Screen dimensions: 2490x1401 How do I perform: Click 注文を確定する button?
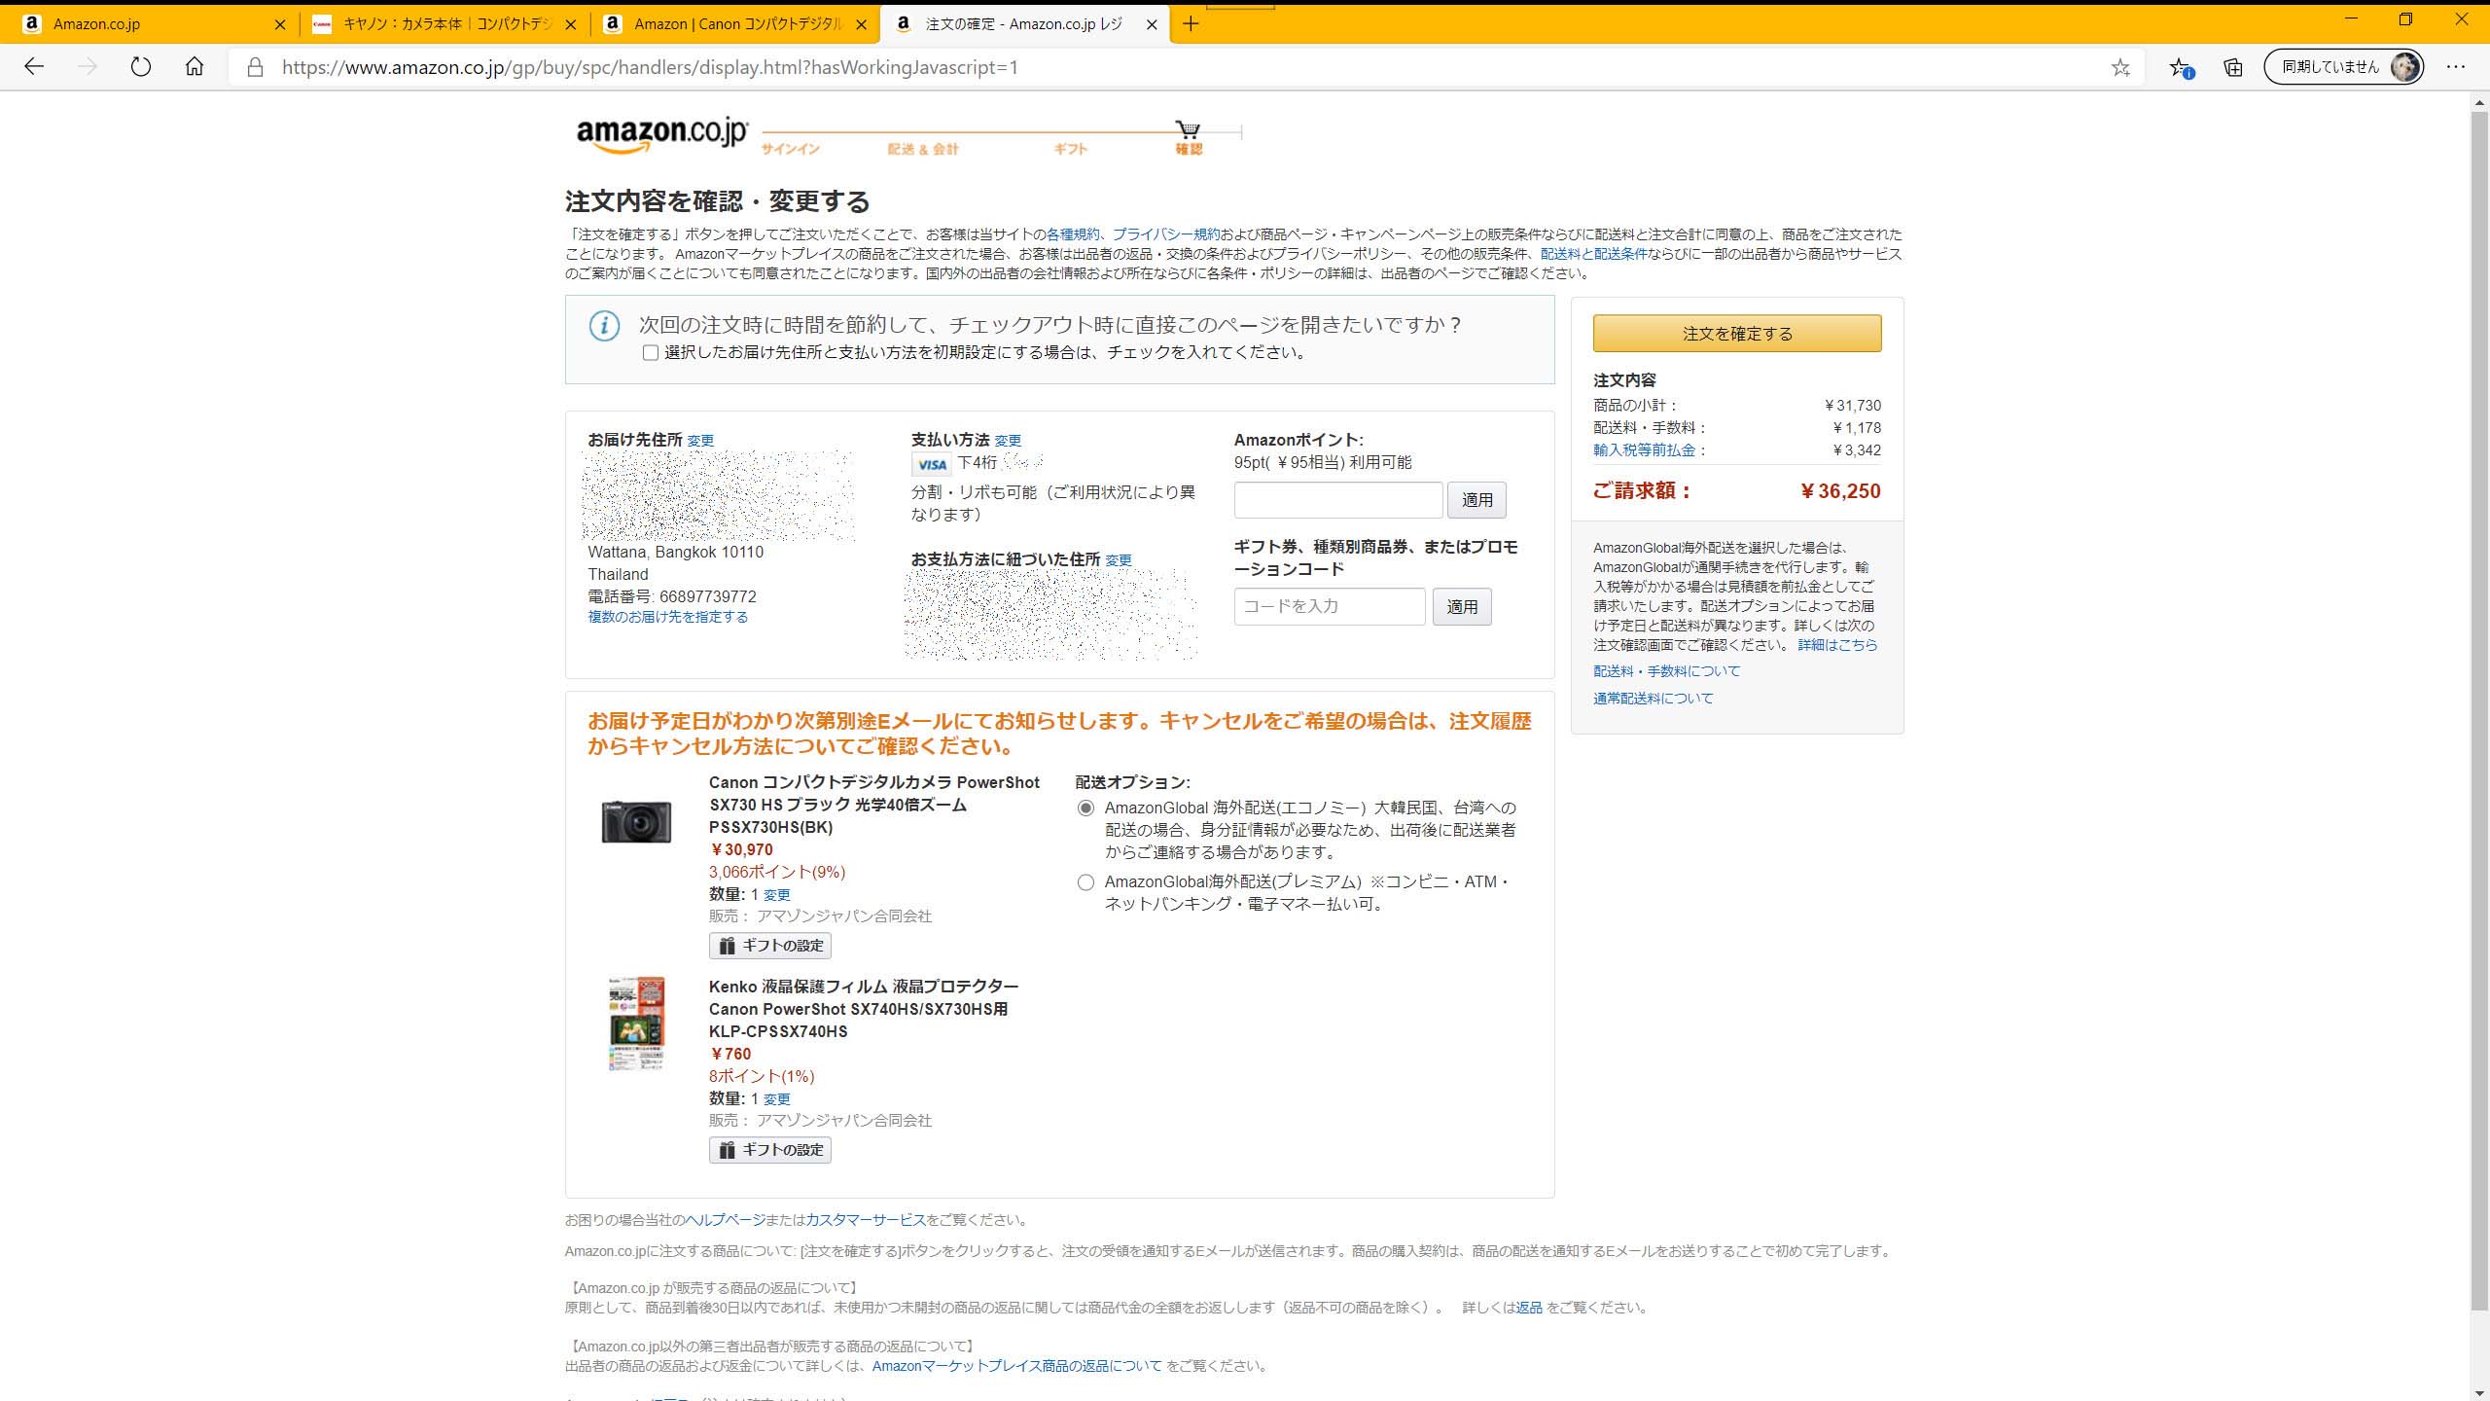(1737, 334)
